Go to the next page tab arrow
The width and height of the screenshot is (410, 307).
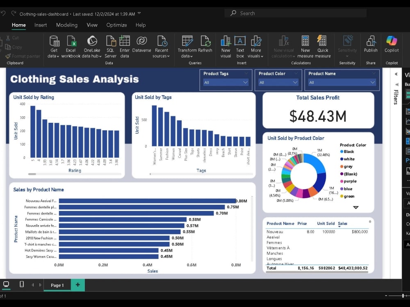click(x=40, y=285)
